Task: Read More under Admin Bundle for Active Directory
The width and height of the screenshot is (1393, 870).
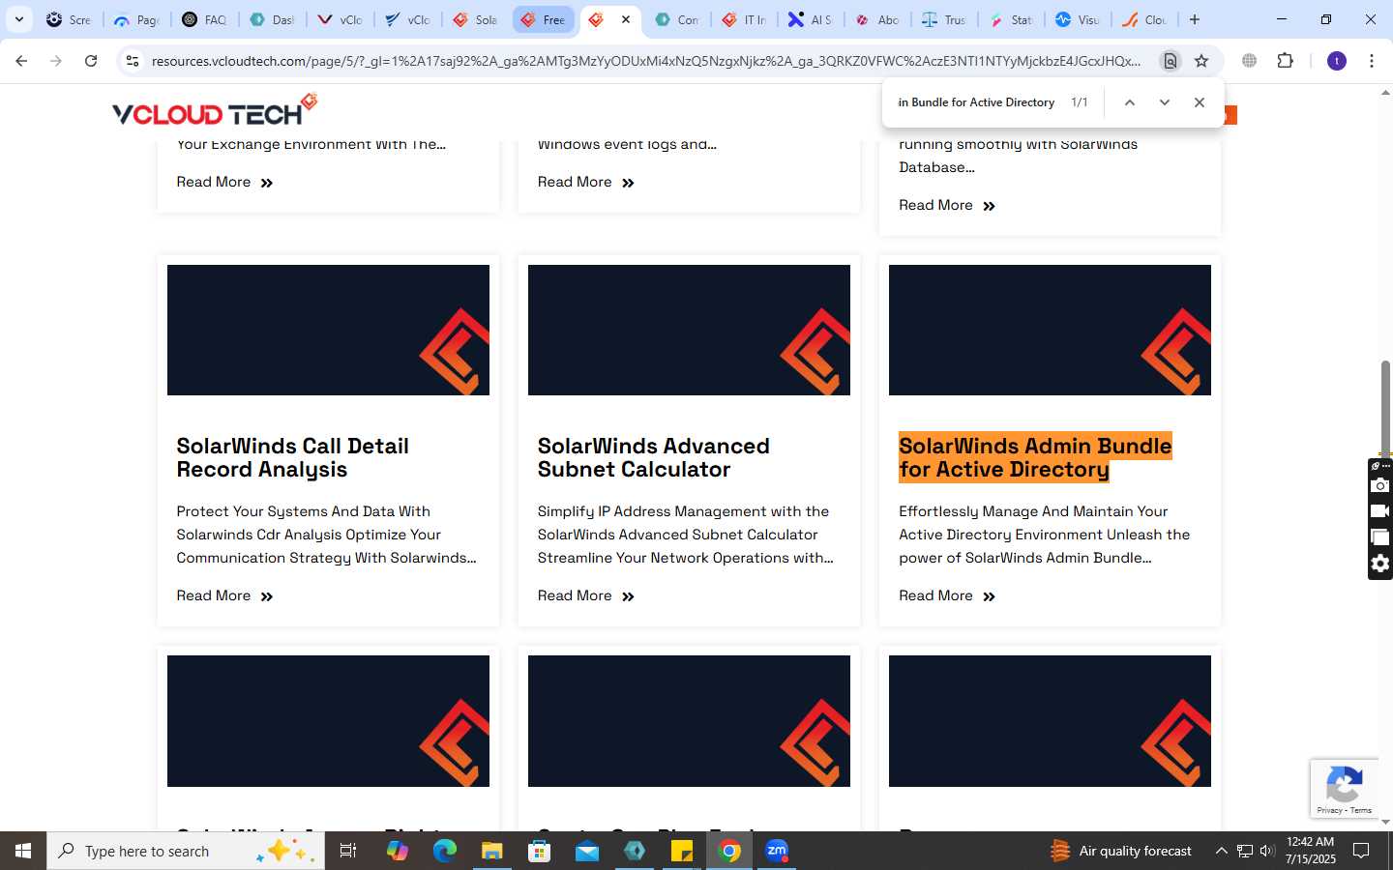Action: (946, 595)
